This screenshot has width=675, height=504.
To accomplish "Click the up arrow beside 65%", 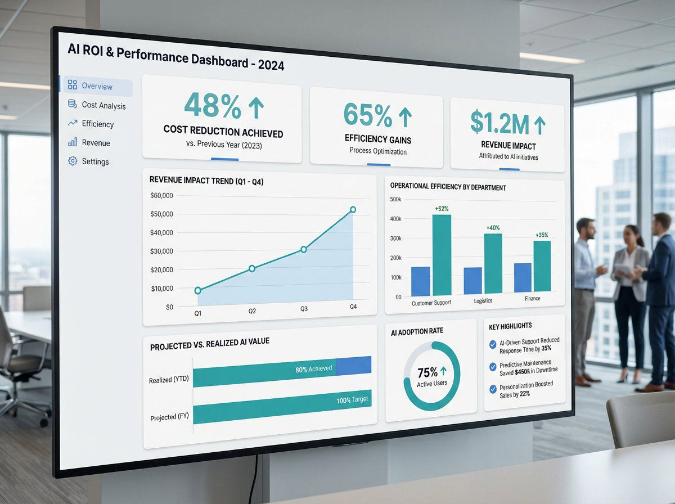I will pos(405,116).
